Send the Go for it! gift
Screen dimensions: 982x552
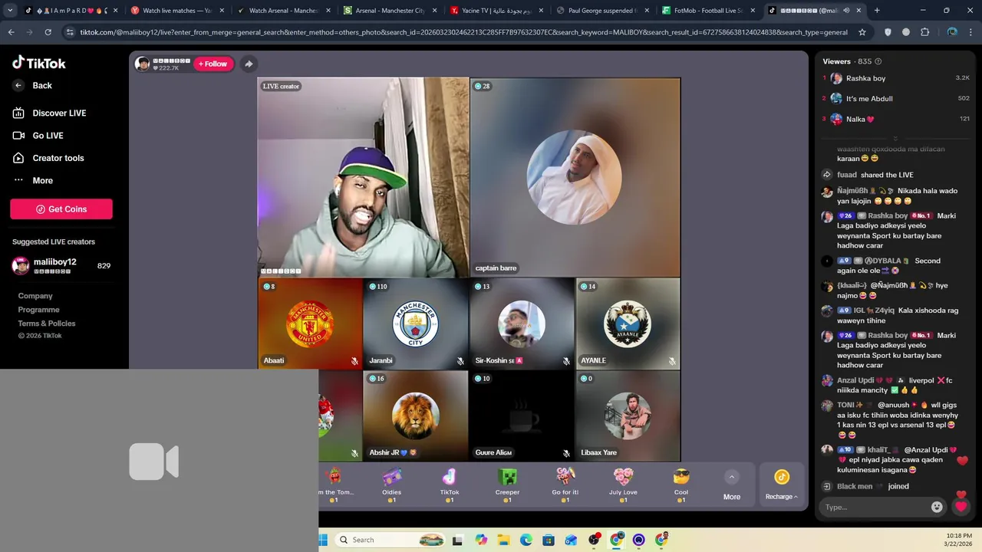[565, 485]
